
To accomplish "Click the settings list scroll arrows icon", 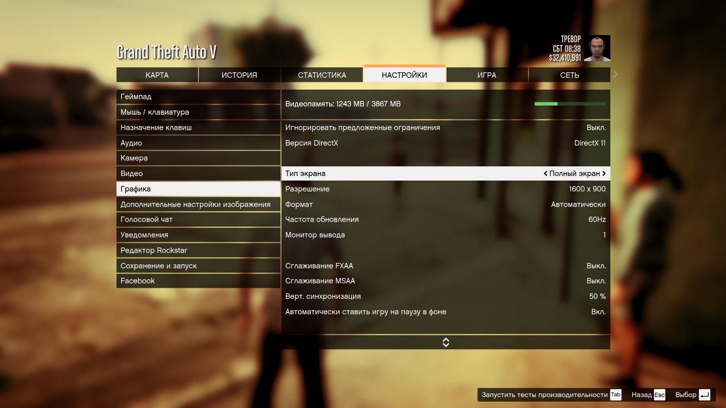I will [x=446, y=343].
